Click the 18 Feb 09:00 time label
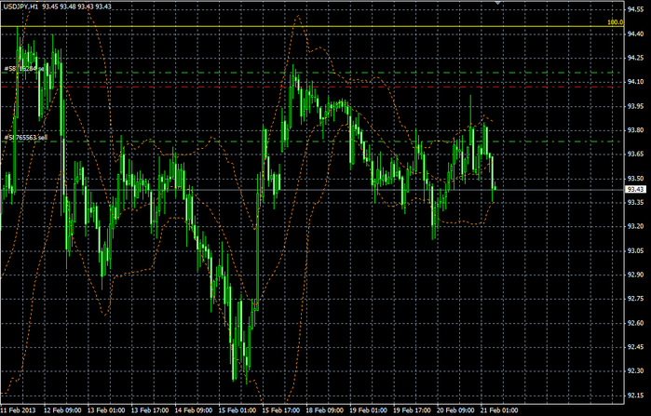This screenshot has width=651, height=416. 325,410
